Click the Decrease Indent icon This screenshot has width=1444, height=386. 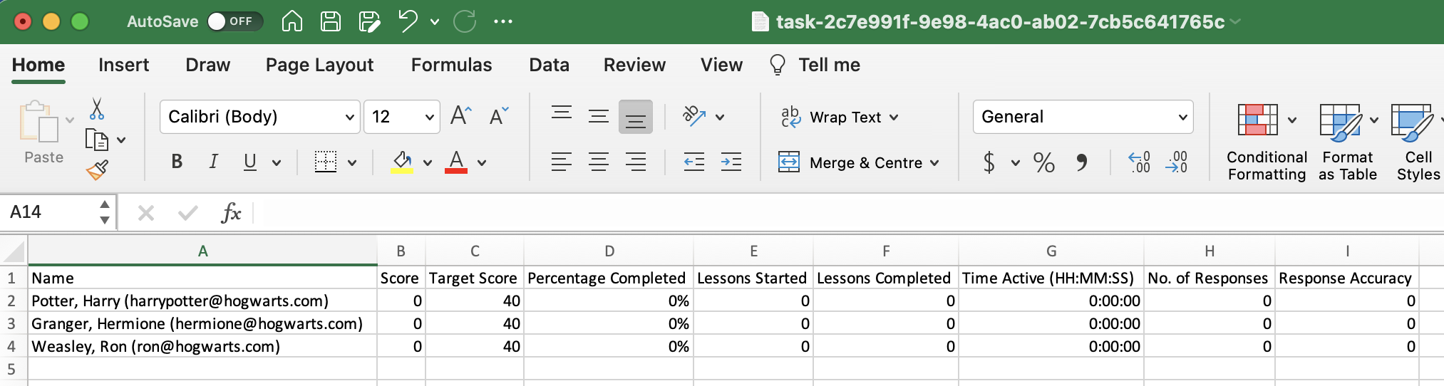point(694,162)
